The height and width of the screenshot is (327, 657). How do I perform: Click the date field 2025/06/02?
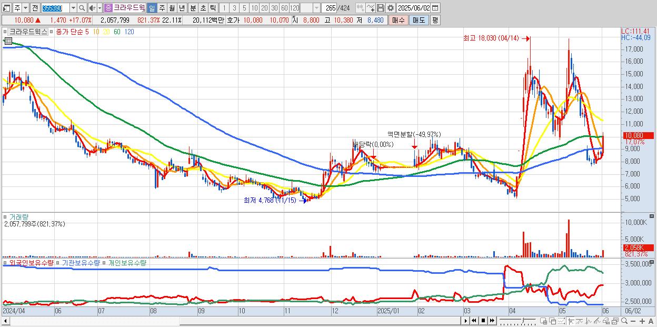[x=413, y=8]
